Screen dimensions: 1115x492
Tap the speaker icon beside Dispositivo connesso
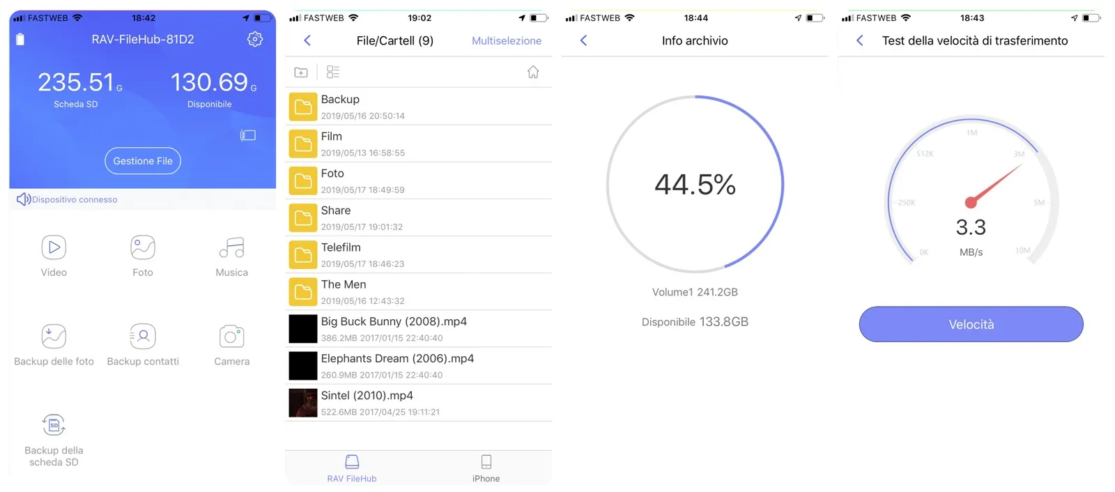23,199
